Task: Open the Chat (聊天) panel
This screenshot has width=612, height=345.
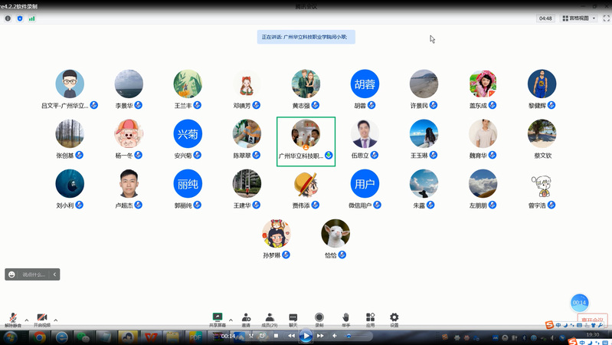Action: (293, 318)
